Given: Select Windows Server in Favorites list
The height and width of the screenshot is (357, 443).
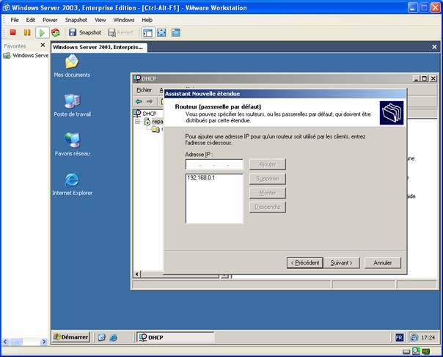Looking at the screenshot, I should point(26,56).
